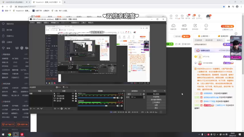Switch to 贵宾(7) tab

click(220, 40)
